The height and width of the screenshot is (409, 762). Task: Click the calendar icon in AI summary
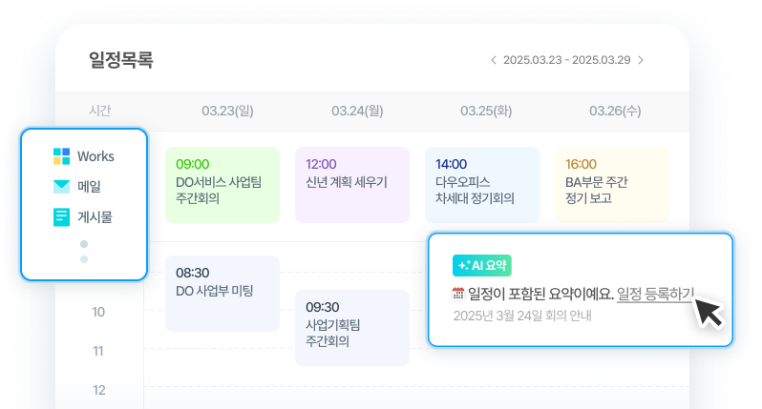(458, 294)
